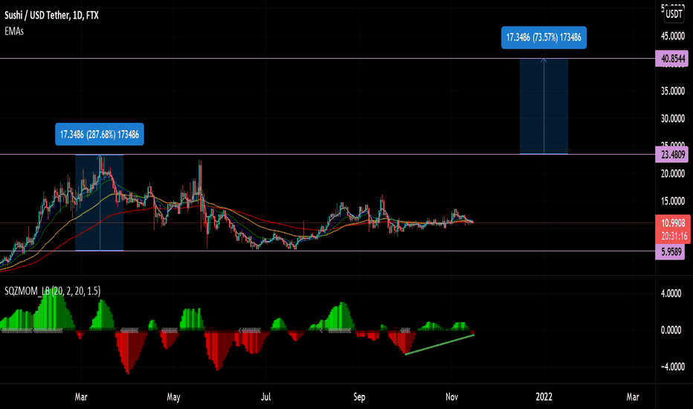
Task: Click the Sep label on time axis
Action: 359,397
